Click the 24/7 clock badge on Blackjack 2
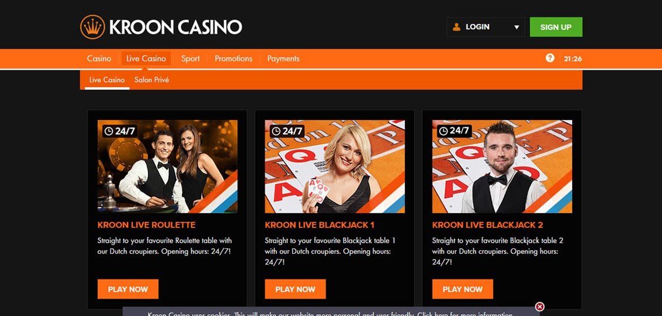 coord(455,131)
